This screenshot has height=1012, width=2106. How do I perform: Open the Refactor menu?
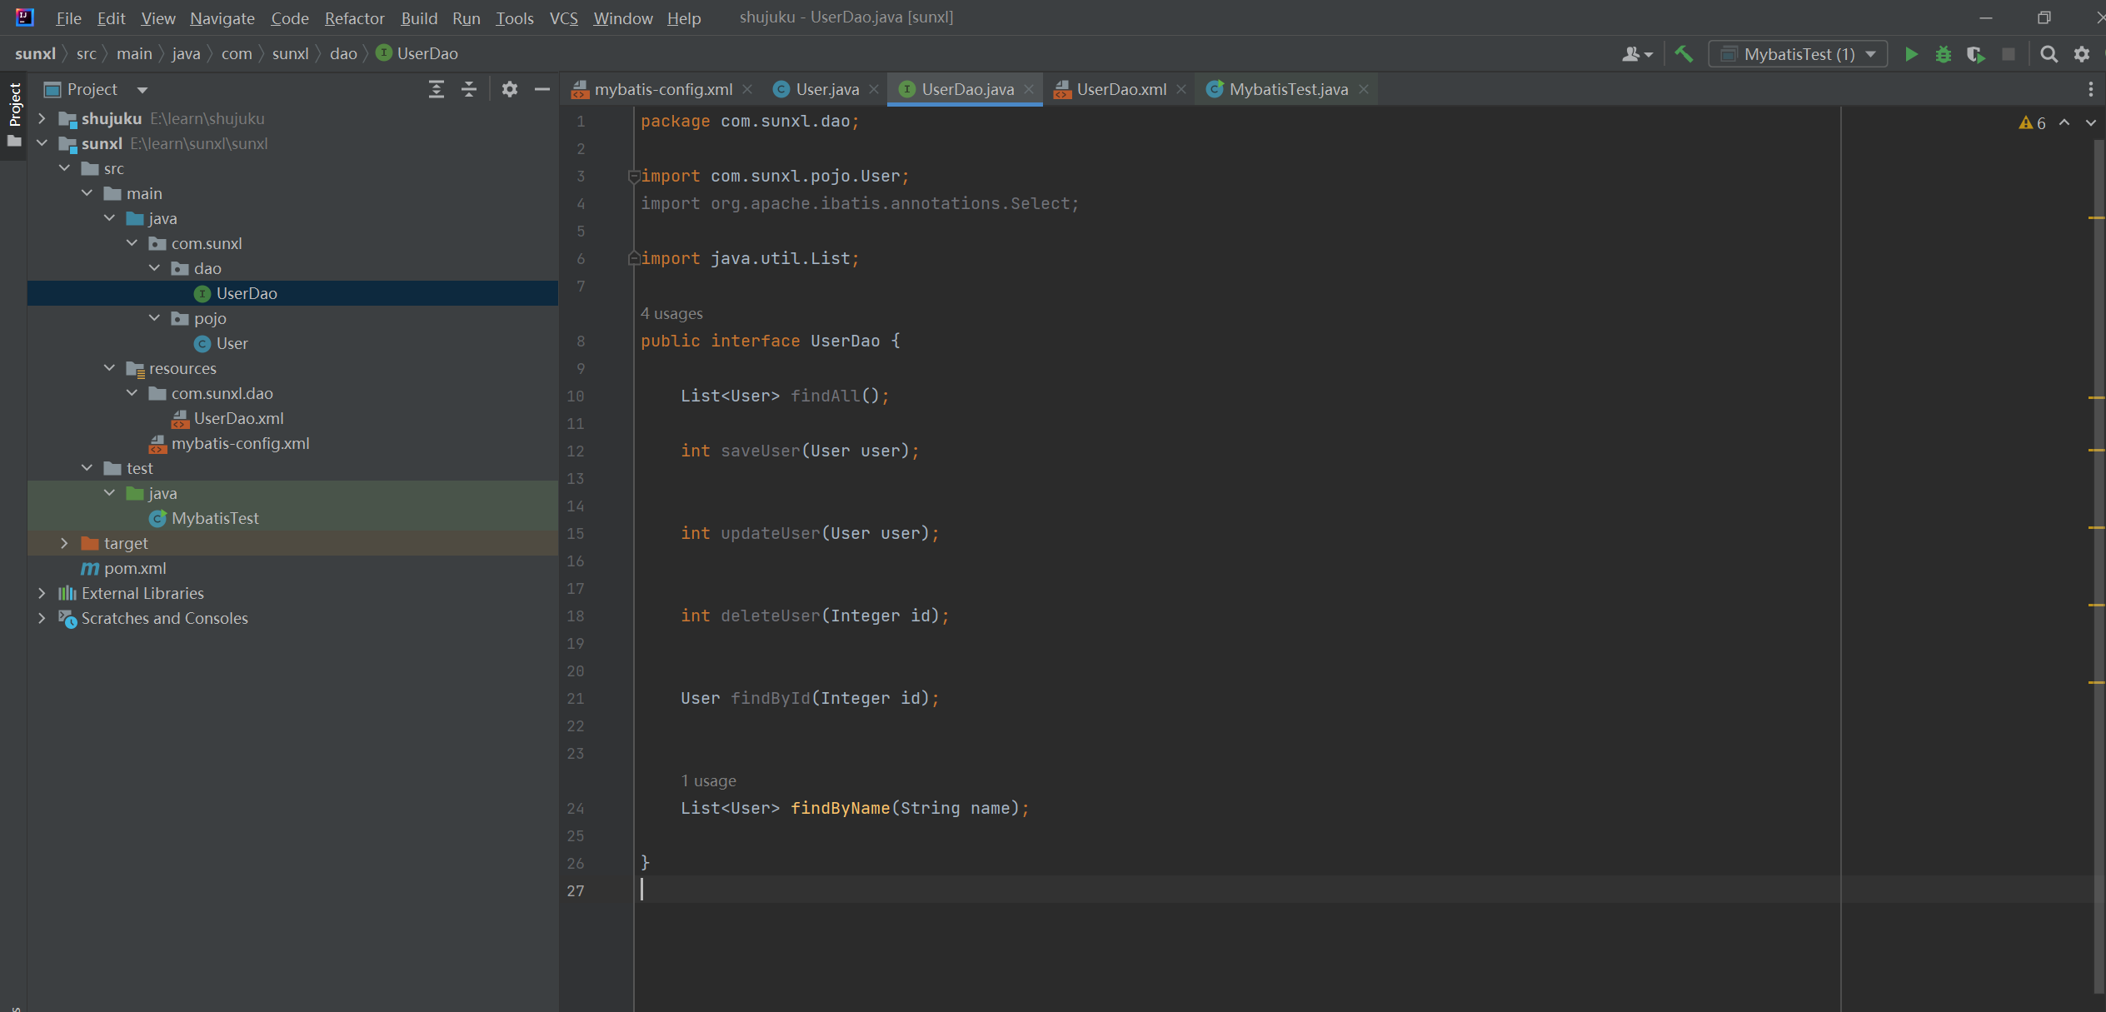354,17
